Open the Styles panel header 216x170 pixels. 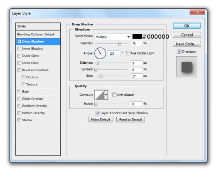pos(38,26)
